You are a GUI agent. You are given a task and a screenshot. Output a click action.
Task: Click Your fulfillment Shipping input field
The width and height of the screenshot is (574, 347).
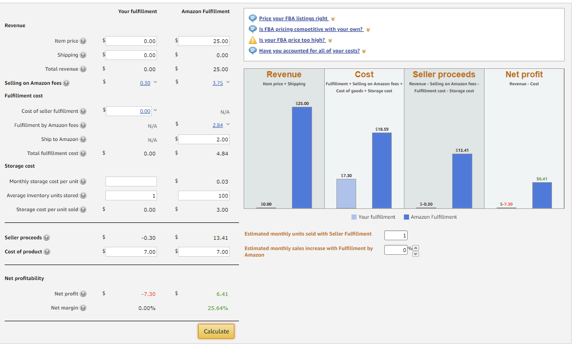click(x=131, y=55)
